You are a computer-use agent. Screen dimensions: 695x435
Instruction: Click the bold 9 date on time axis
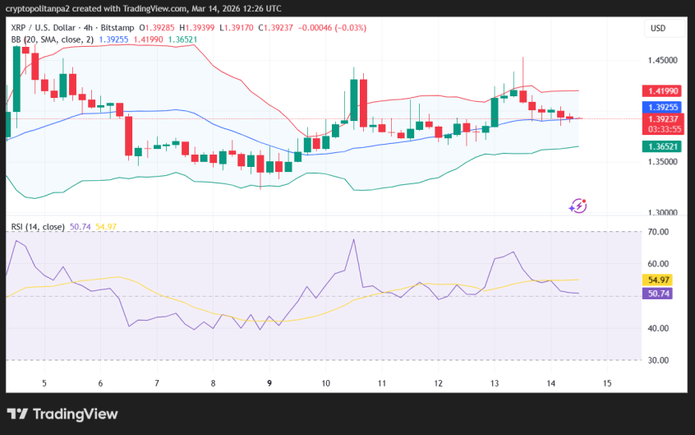tap(269, 383)
